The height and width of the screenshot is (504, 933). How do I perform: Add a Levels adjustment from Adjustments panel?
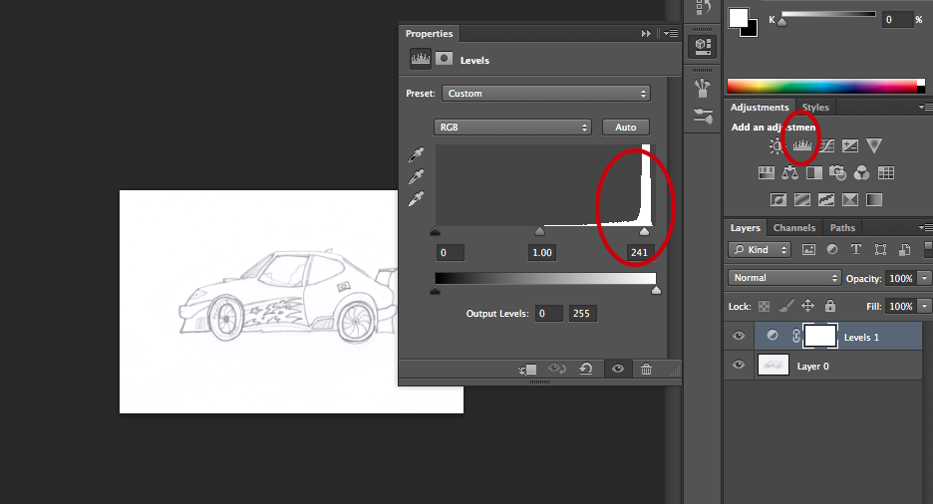[802, 145]
